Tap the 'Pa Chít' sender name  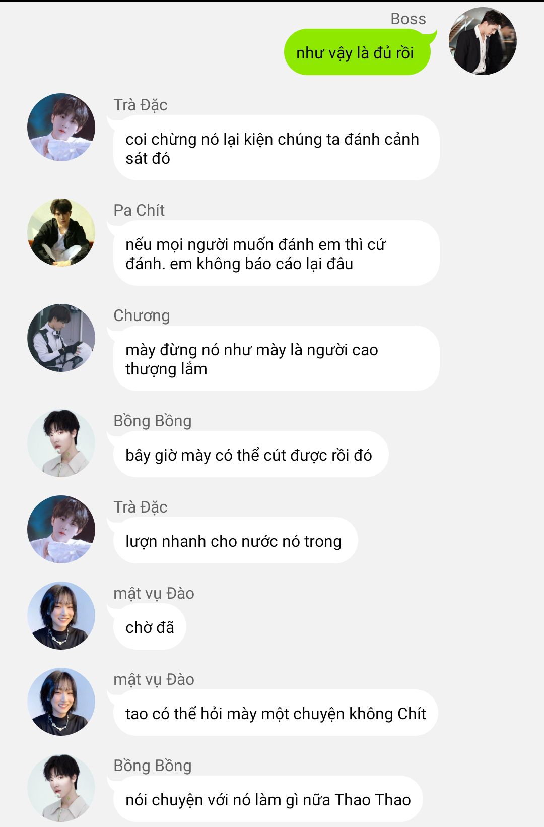(139, 210)
